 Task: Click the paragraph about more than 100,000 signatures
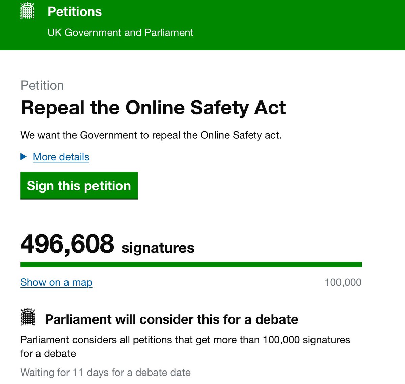pos(185,347)
